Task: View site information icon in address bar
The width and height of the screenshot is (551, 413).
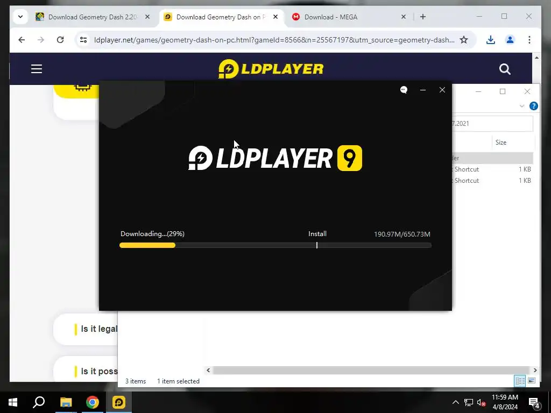Action: click(83, 40)
